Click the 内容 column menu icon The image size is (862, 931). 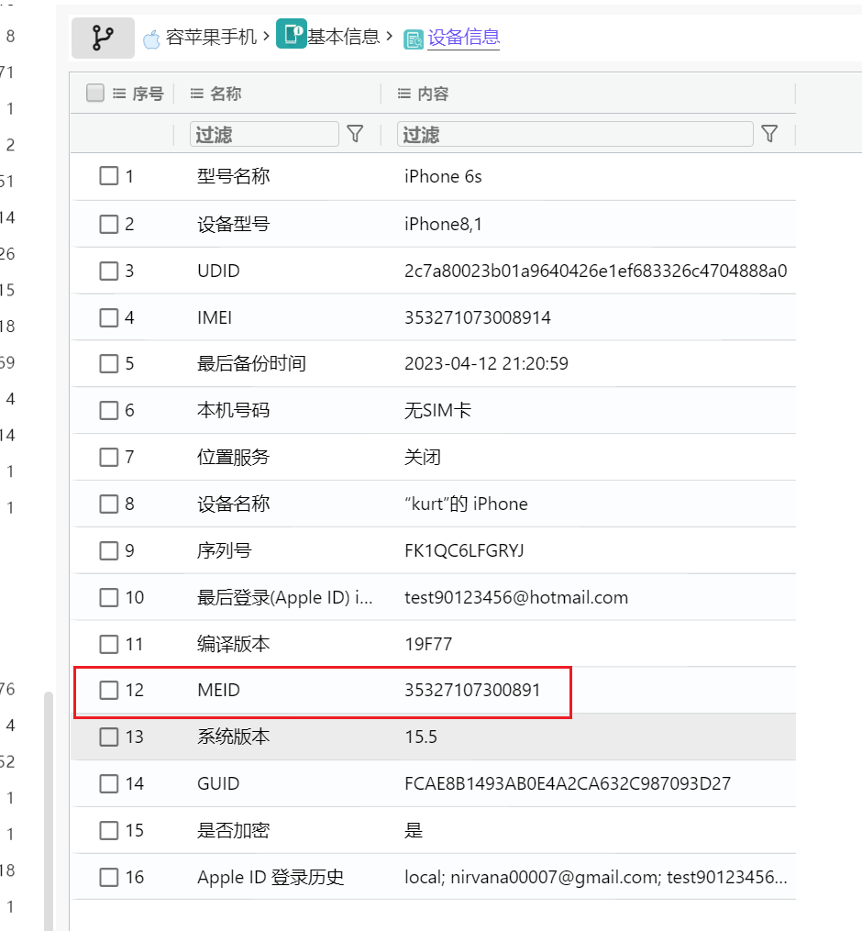tap(404, 94)
